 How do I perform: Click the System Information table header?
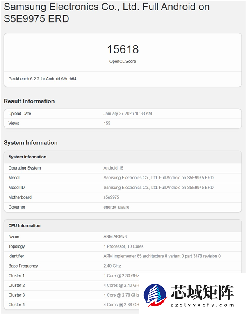(27, 157)
